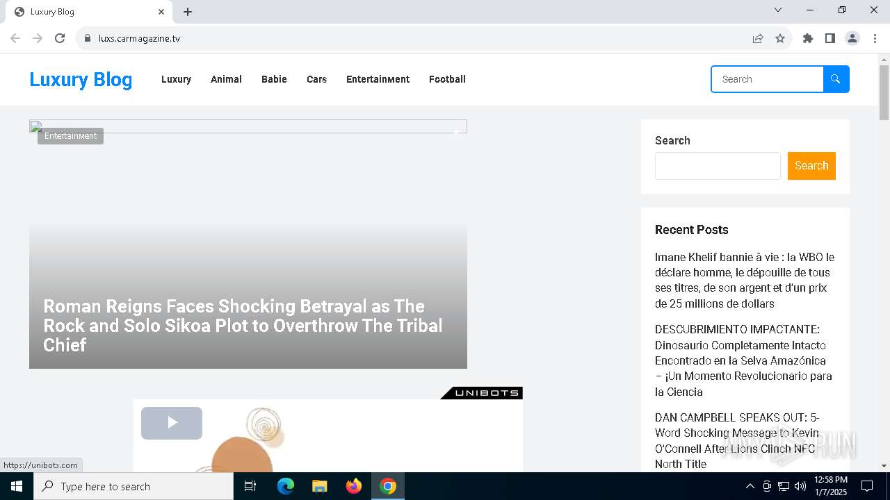Open the Windows Start menu
890x500 pixels.
(17, 486)
